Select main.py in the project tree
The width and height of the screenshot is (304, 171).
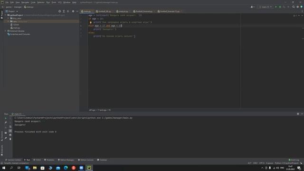pyautogui.click(x=15, y=28)
